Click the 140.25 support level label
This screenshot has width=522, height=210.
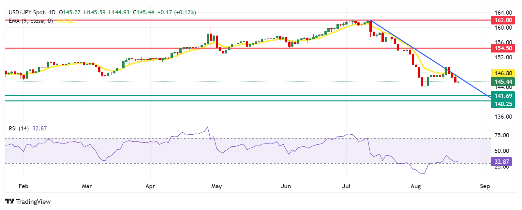[x=503, y=104]
